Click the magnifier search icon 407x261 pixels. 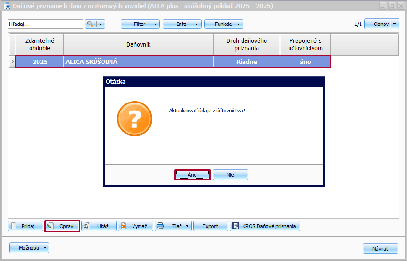click(x=90, y=24)
